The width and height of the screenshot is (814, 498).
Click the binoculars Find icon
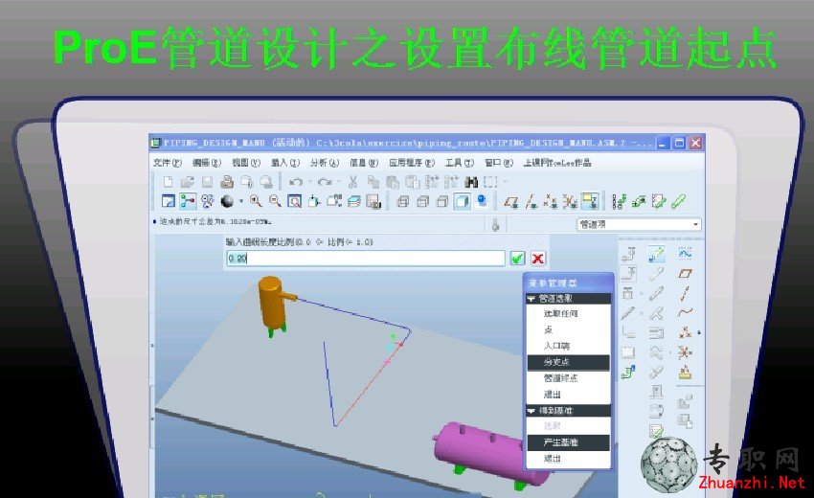(x=471, y=182)
